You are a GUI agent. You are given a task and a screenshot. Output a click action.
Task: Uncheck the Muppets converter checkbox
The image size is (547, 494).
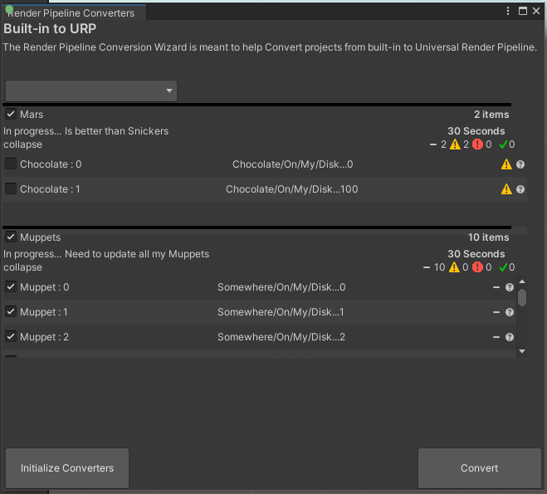pos(11,237)
